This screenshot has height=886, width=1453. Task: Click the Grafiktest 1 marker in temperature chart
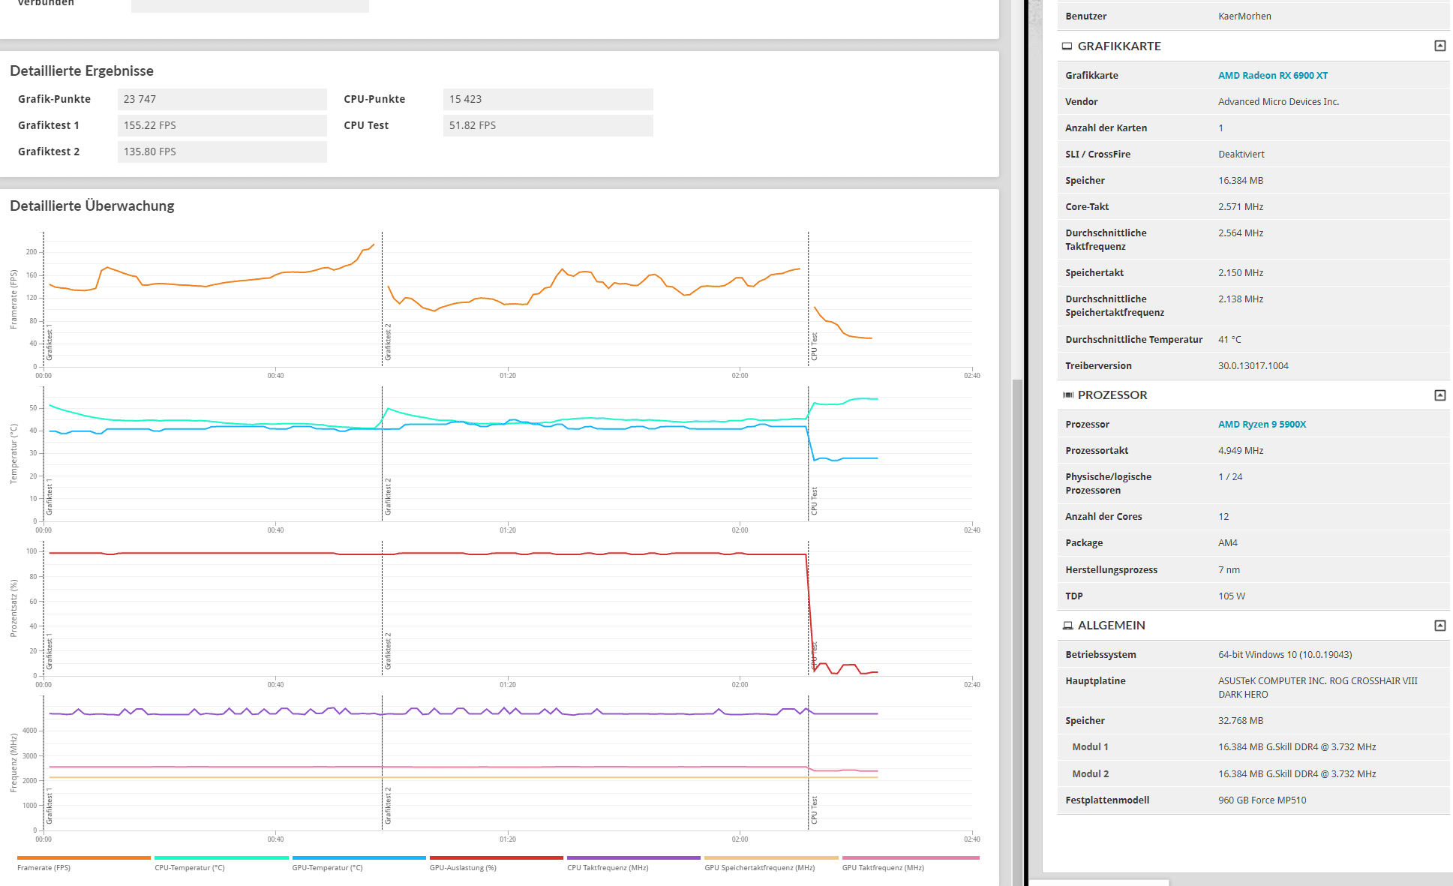[50, 497]
